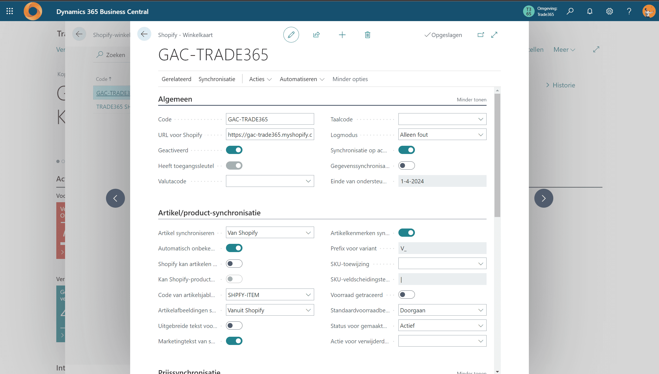Sort by Code column in list
The image size is (659, 374).
pos(104,79)
